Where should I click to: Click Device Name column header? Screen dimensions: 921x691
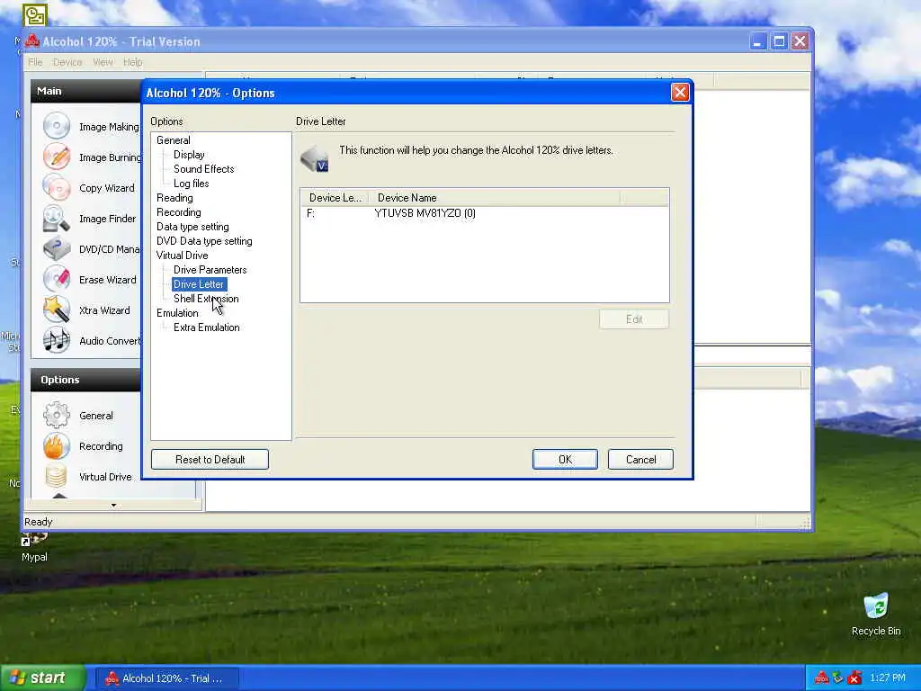pyautogui.click(x=494, y=197)
